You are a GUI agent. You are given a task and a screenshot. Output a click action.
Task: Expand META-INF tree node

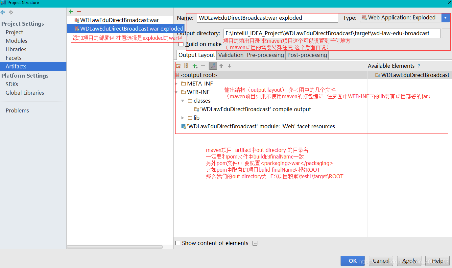coord(176,84)
